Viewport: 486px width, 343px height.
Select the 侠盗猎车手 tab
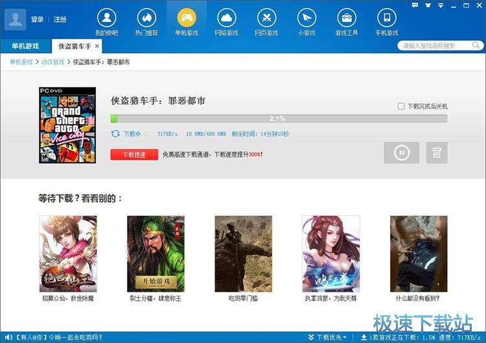[75, 46]
